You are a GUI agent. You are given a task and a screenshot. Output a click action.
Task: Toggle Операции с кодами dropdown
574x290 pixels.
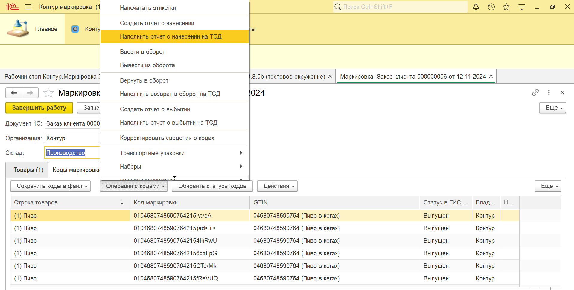pos(133,186)
